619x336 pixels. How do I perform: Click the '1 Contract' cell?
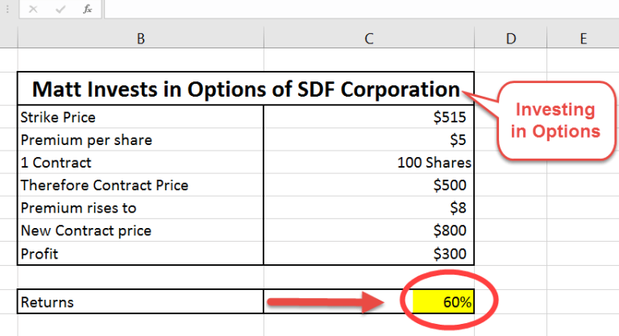pos(140,162)
